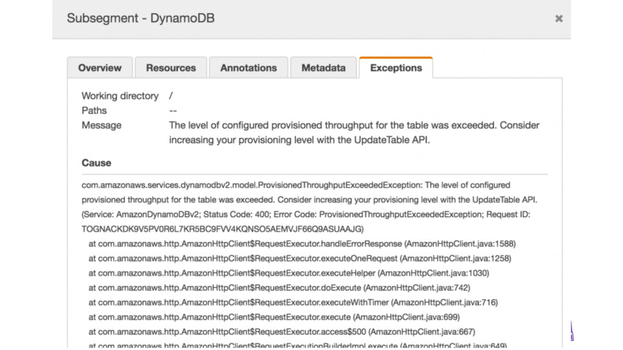Open the Resources tab
Viewport: 623px width, 350px height.
click(171, 68)
